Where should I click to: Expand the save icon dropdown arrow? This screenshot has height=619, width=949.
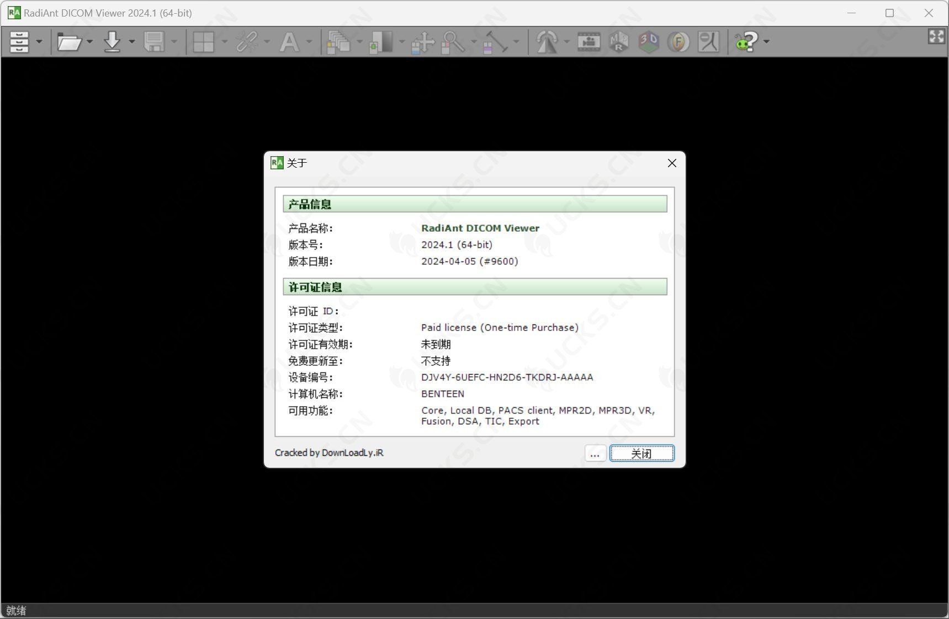174,42
